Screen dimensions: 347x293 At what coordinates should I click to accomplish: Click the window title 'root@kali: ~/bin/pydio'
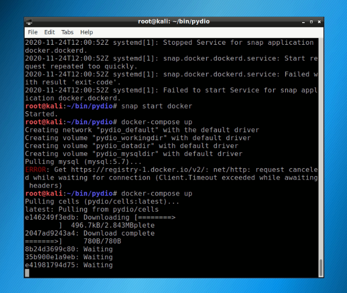pyautogui.click(x=173, y=22)
